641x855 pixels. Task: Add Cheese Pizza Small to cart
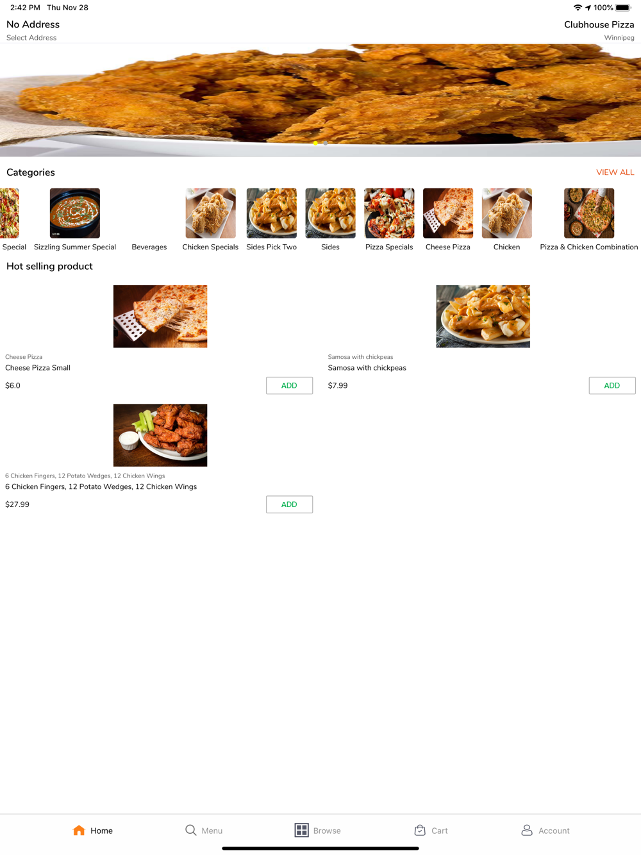(x=289, y=385)
